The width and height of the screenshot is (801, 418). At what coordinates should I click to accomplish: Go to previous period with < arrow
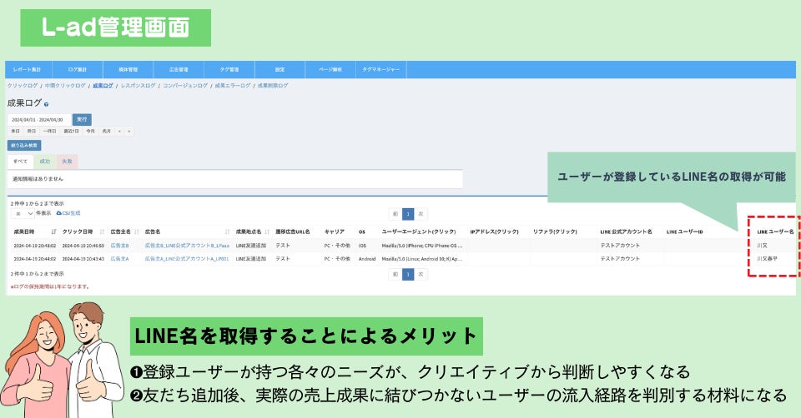click(119, 131)
